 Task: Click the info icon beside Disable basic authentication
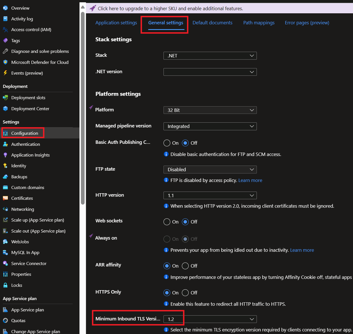click(x=166, y=154)
